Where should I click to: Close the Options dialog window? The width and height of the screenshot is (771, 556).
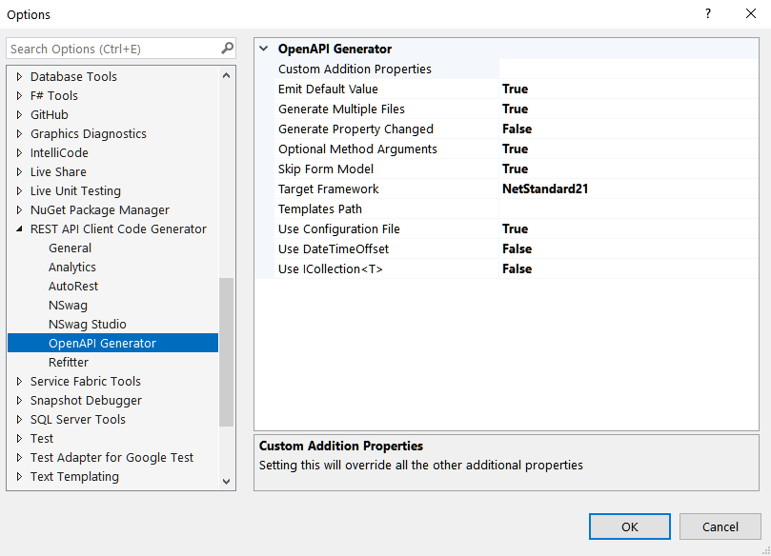click(x=750, y=13)
